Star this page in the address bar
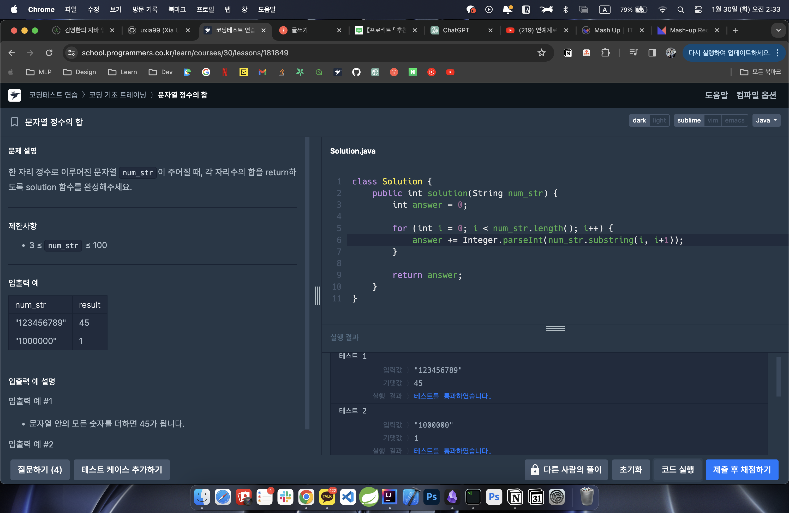 [x=541, y=53]
